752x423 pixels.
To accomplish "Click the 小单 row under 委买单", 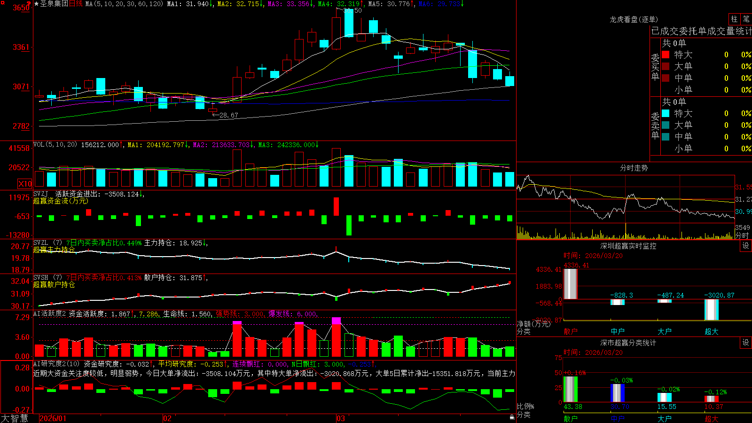I will [x=706, y=90].
